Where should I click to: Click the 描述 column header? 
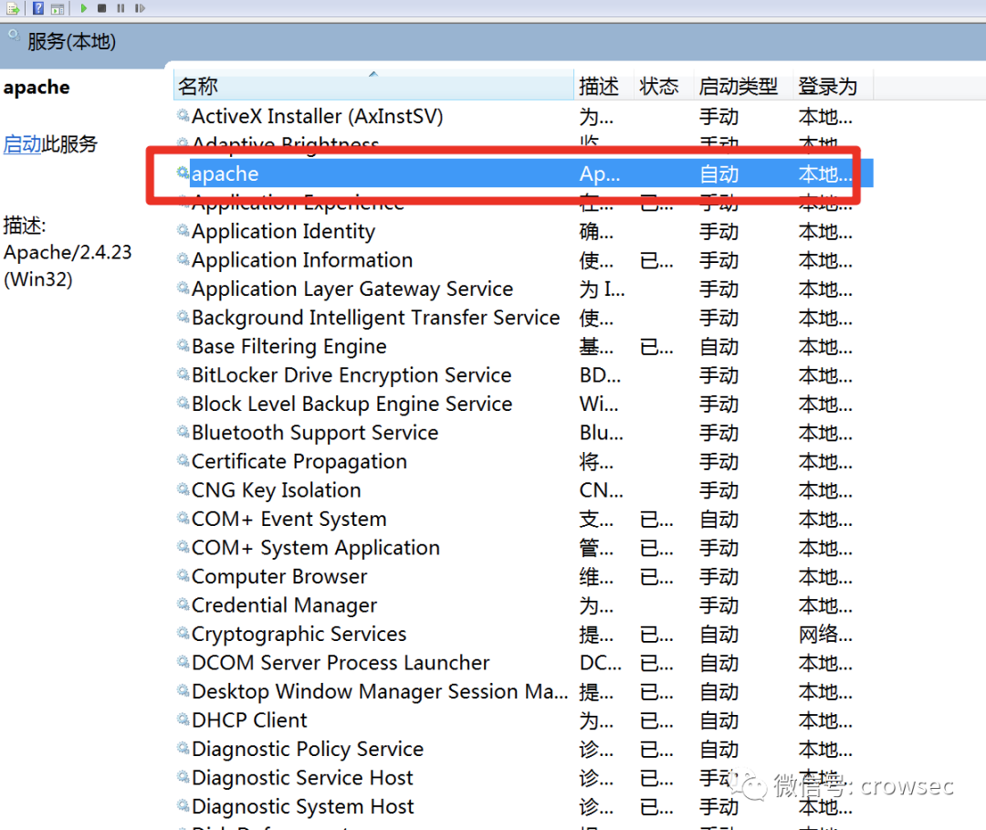603,86
